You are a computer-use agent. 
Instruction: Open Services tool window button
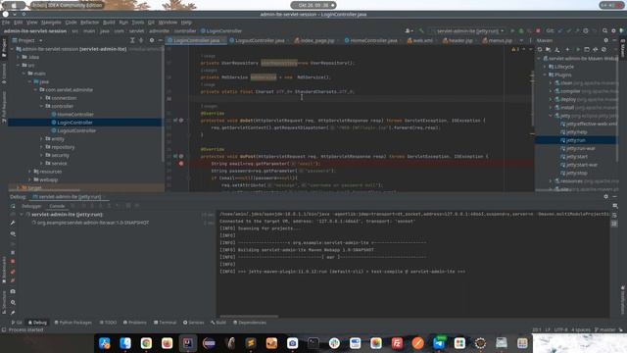(x=194, y=323)
